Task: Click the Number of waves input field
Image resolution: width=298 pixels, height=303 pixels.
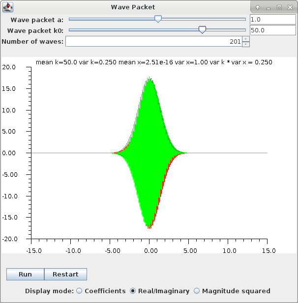Action: click(x=154, y=41)
